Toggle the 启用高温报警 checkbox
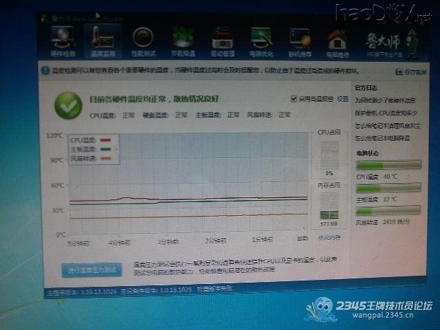The width and height of the screenshot is (440, 330). point(294,98)
